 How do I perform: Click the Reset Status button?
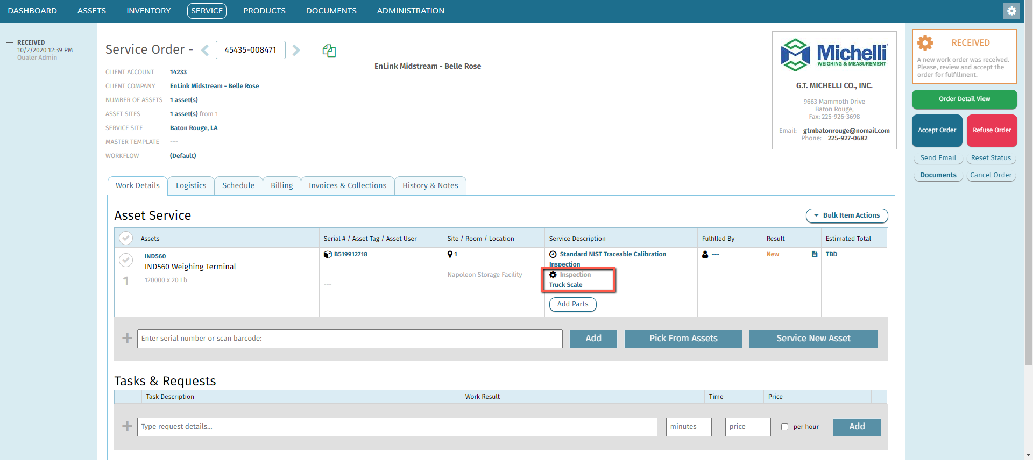click(990, 158)
